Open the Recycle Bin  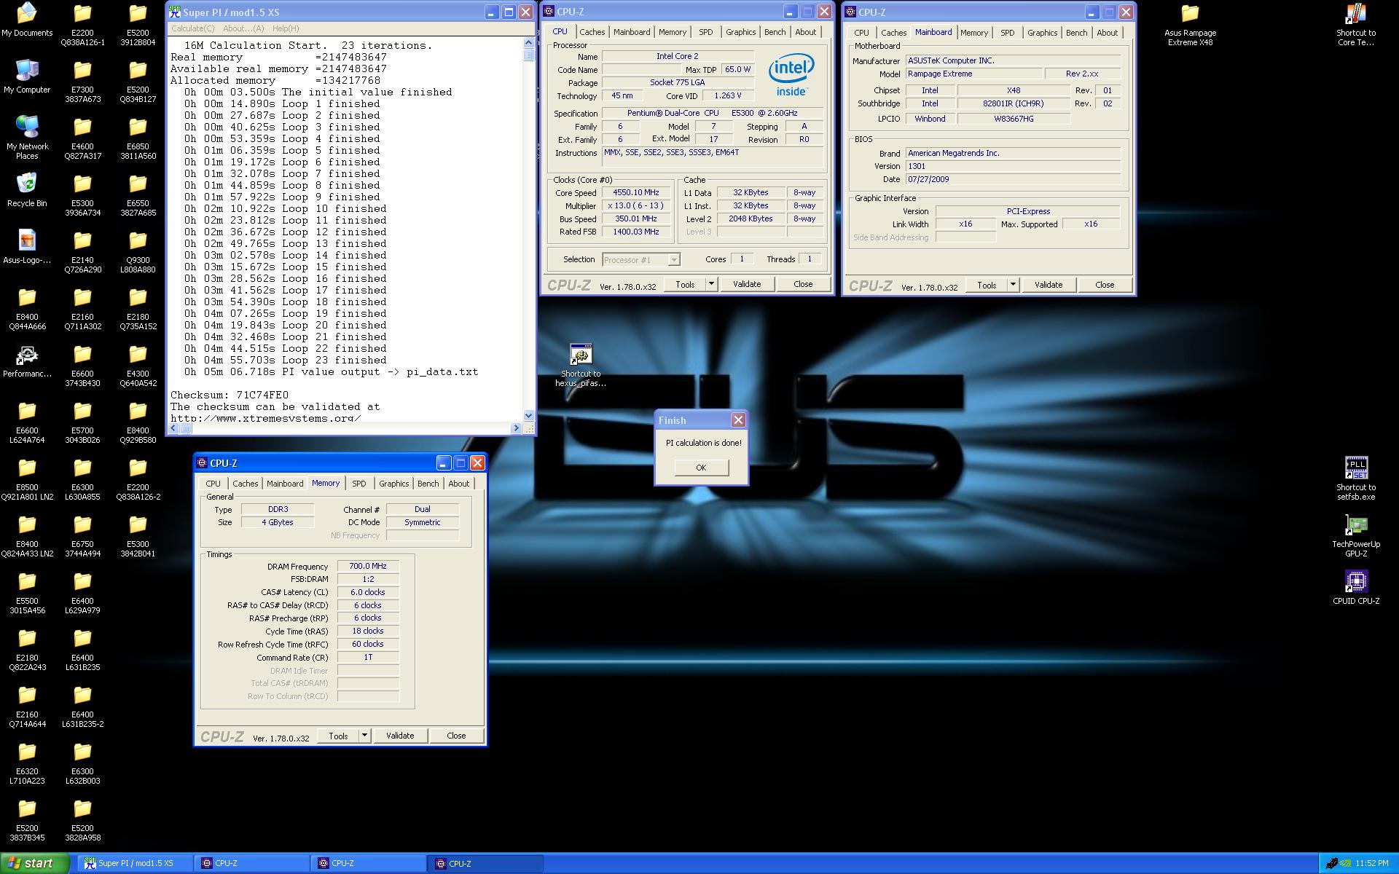tap(27, 190)
